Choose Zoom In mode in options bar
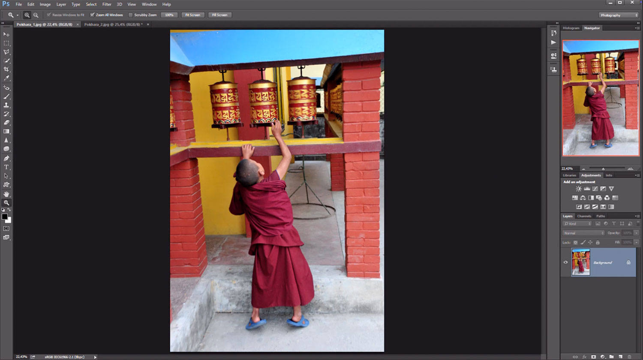The height and width of the screenshot is (360, 643). pos(27,15)
